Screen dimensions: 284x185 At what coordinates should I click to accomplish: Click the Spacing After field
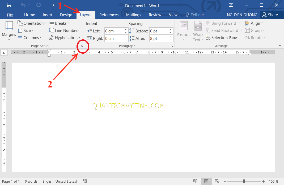click(159, 39)
